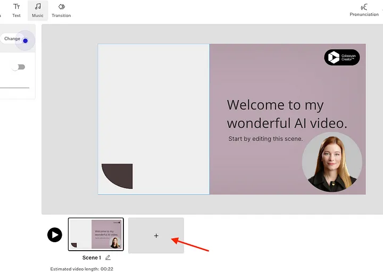The width and height of the screenshot is (383, 272).
Task: Select the Scene 1 thumbnail
Action: [x=96, y=234]
